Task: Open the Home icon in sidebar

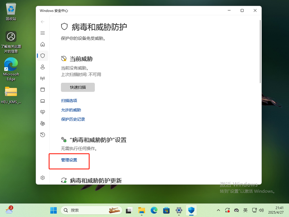Action: (x=42, y=44)
